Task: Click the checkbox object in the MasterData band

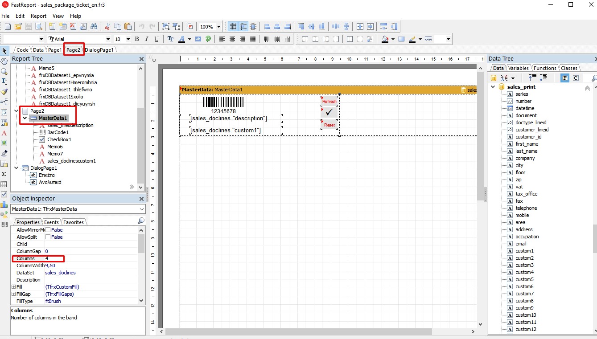Action: (329, 113)
